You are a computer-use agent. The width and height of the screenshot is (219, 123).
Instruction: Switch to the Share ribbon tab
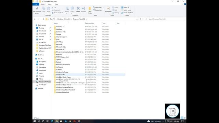pyautogui.click(x=50, y=4)
